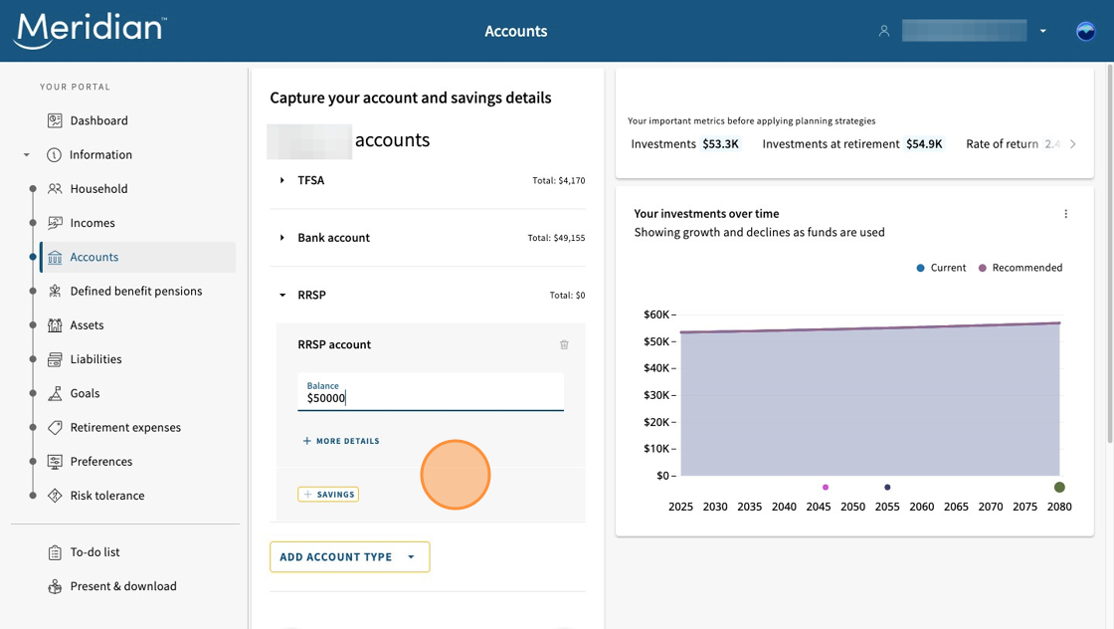The width and height of the screenshot is (1114, 629).
Task: Open the Goals page
Action: [86, 394]
